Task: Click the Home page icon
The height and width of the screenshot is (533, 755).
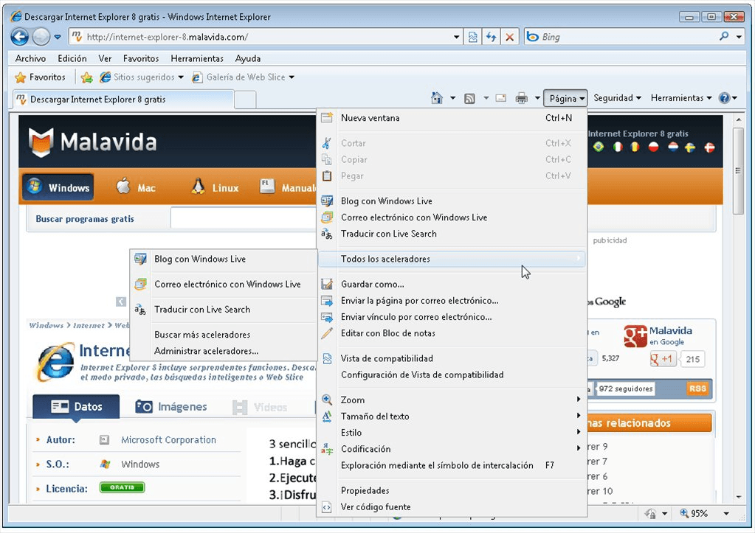Action: [437, 98]
